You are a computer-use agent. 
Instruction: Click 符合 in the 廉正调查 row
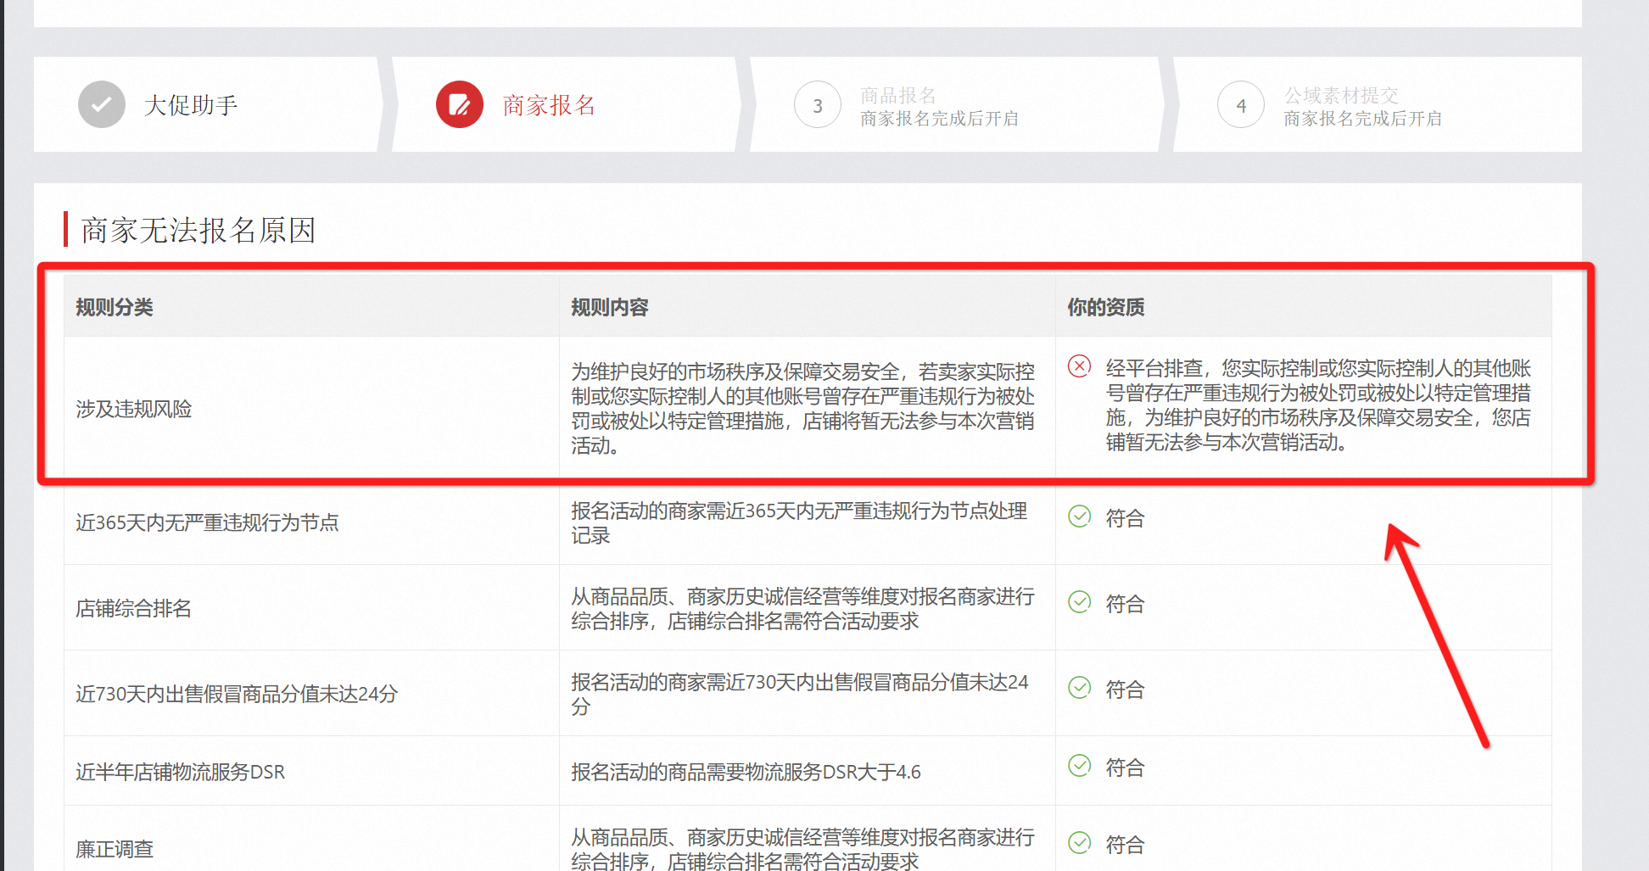[x=1126, y=845]
